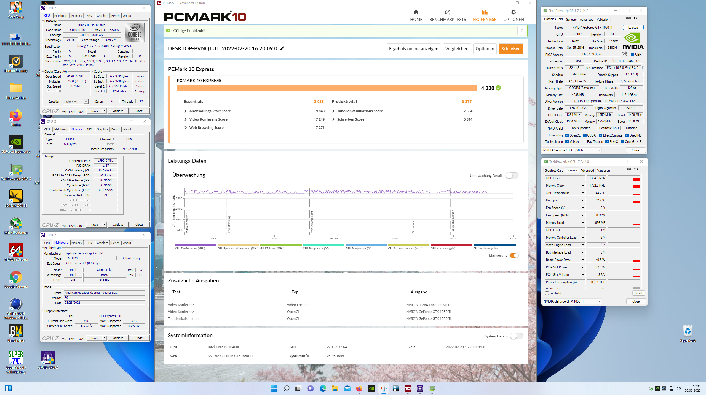Expand Anwendungs-Start Score row
Viewport: 706px width, 395px height.
185,111
